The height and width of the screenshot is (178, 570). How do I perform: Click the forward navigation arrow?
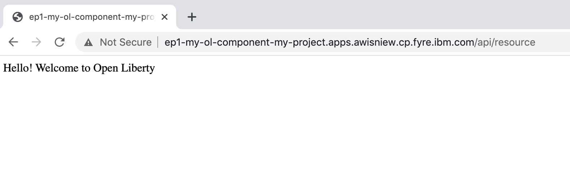click(36, 42)
